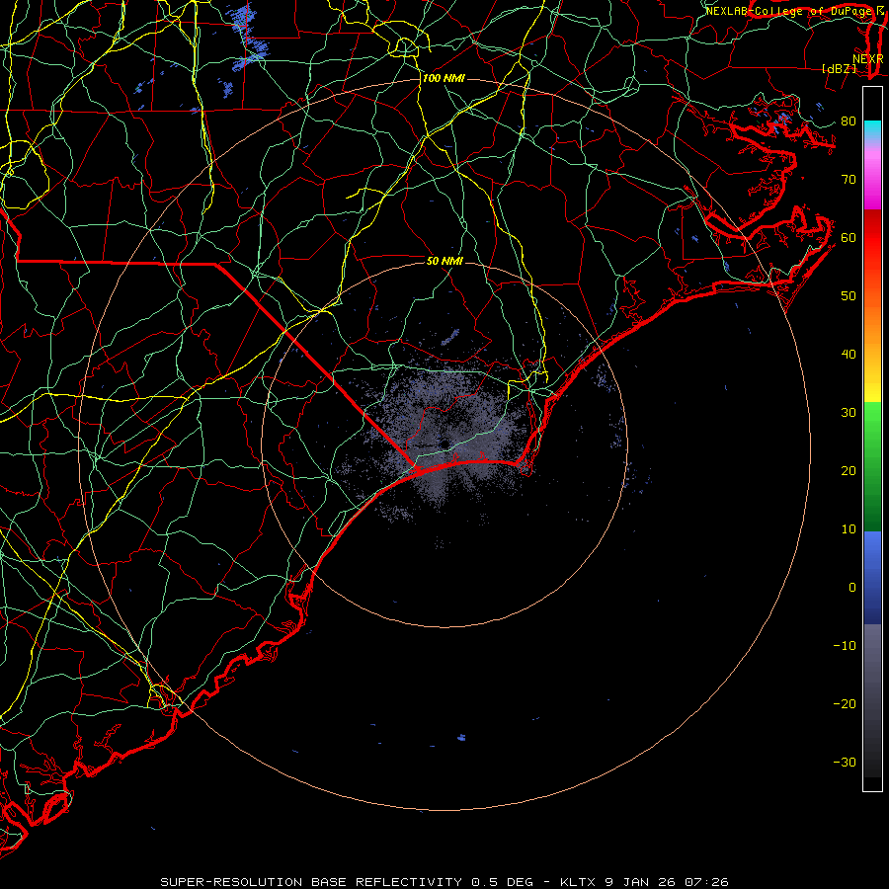Click the blue segment of the color bar
This screenshot has height=889, width=889.
coord(872,578)
